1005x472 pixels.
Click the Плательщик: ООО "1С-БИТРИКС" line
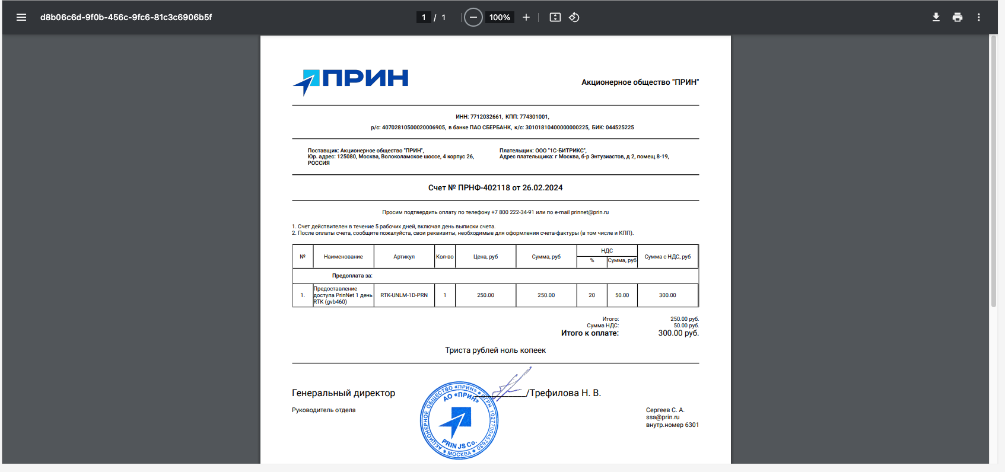click(543, 151)
